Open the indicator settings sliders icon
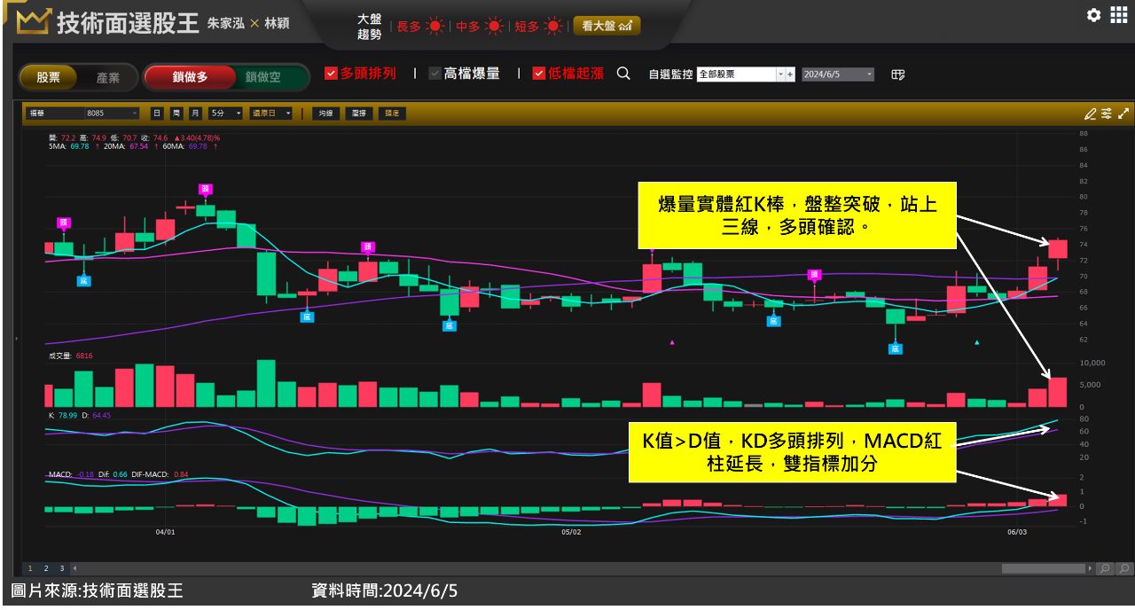This screenshot has width=1135, height=610. point(1106,113)
